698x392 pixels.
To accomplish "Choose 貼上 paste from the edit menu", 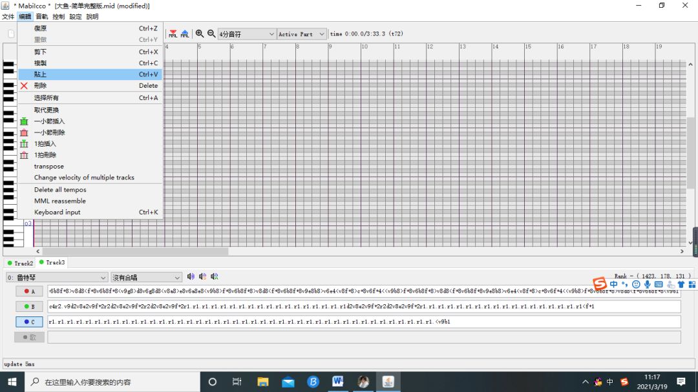I will tap(41, 74).
